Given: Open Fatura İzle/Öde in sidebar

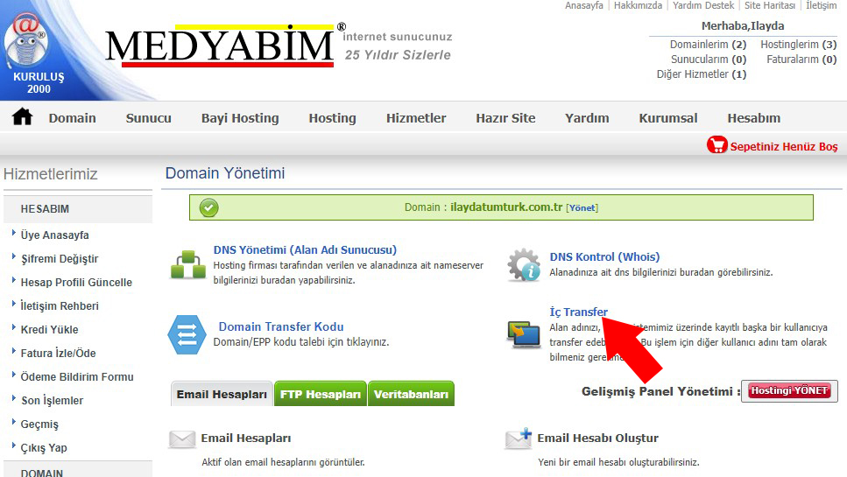Looking at the screenshot, I should (x=58, y=353).
